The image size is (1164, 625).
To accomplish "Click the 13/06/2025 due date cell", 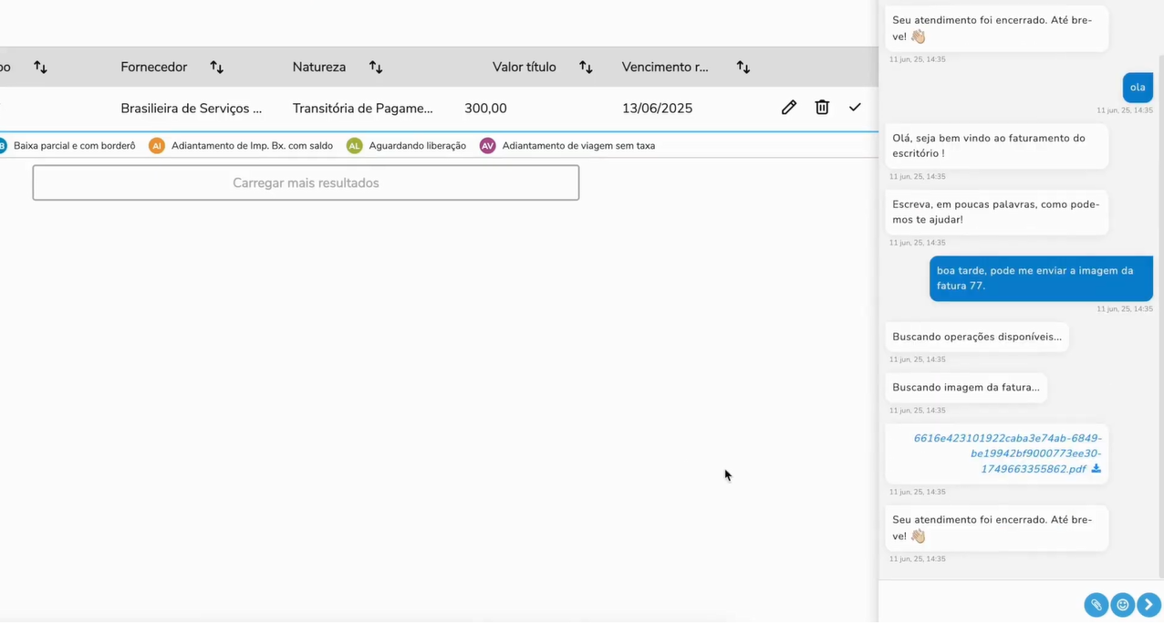I will pyautogui.click(x=657, y=109).
